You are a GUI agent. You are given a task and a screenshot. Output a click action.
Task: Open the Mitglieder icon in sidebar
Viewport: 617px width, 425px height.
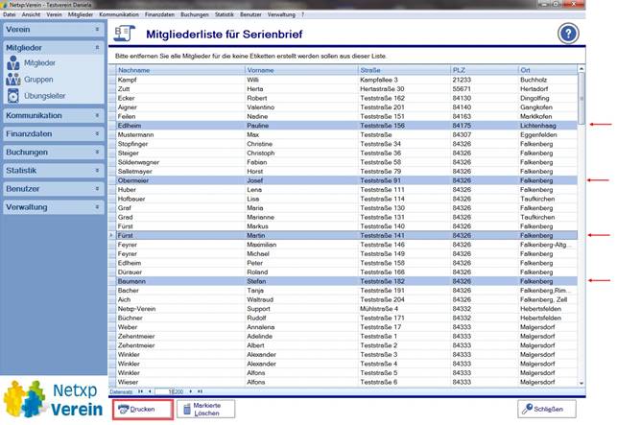[13, 63]
